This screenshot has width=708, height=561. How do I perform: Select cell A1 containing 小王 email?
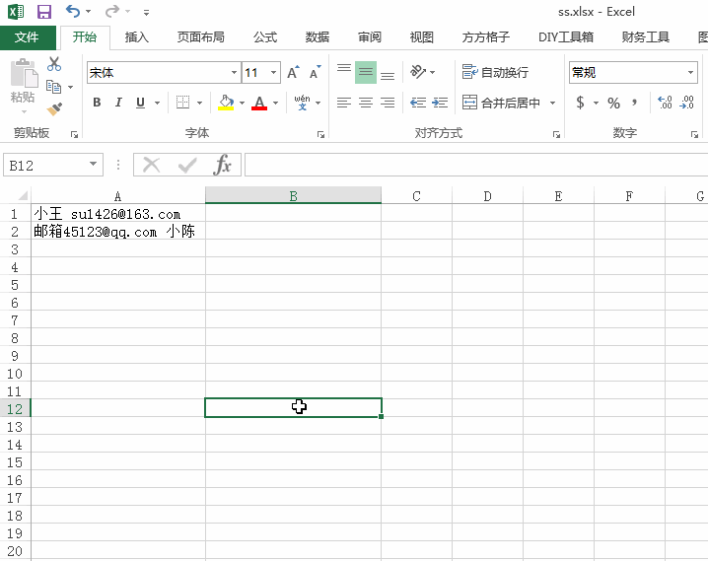point(117,214)
